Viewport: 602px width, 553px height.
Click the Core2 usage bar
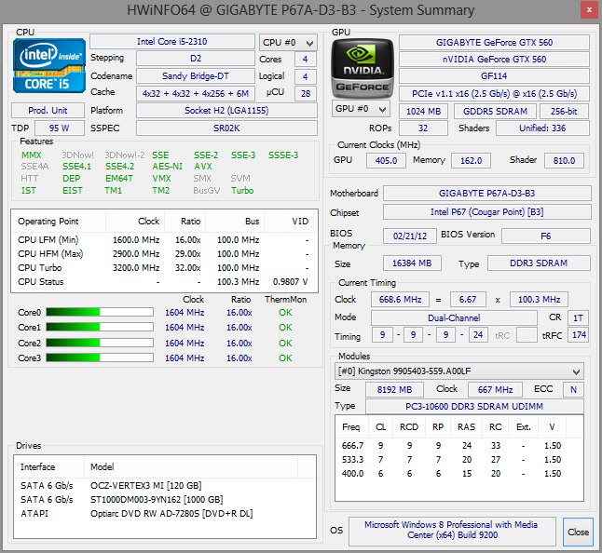coord(100,343)
